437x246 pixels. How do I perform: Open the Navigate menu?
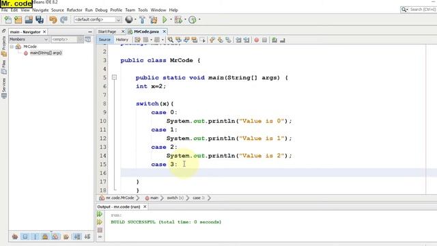(40, 10)
